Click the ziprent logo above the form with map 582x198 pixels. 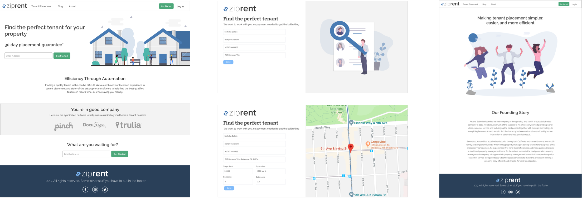tap(240, 113)
